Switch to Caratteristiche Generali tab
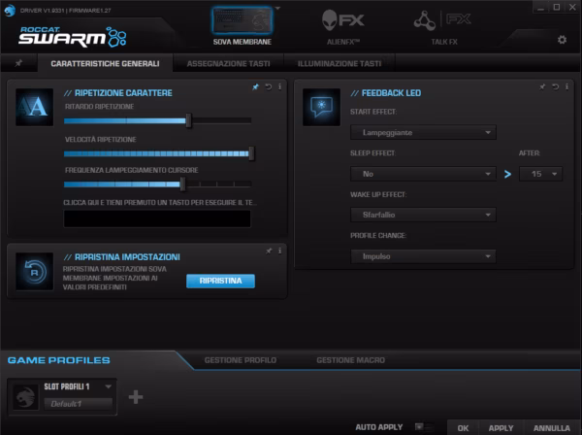582x435 pixels. 105,63
